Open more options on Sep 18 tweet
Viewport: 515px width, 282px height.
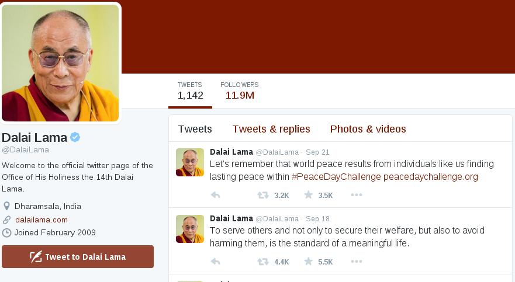357,262
